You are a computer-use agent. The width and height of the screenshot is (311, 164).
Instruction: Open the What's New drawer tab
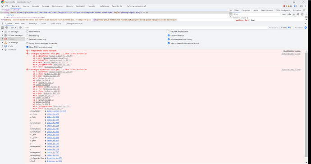pyautogui.click(x=20, y=23)
